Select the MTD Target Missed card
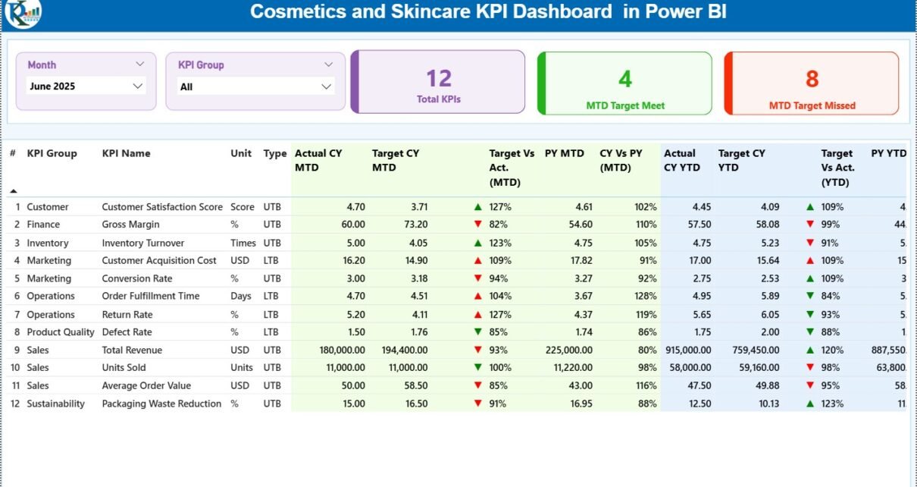The image size is (917, 487). [812, 83]
